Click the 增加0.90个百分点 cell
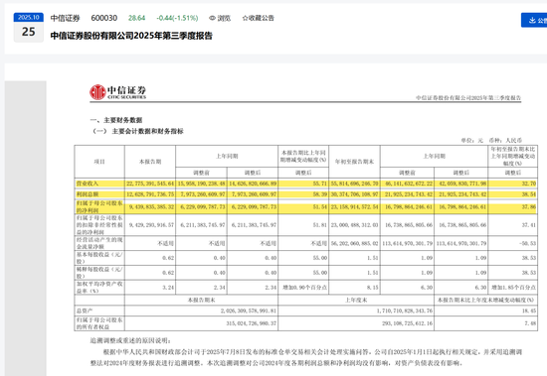 [304, 288]
